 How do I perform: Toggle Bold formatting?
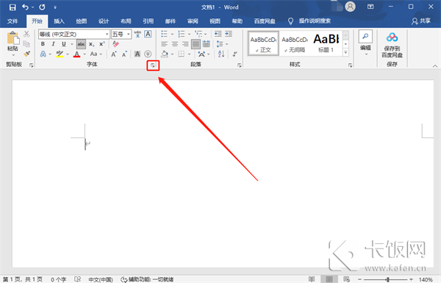coord(43,44)
